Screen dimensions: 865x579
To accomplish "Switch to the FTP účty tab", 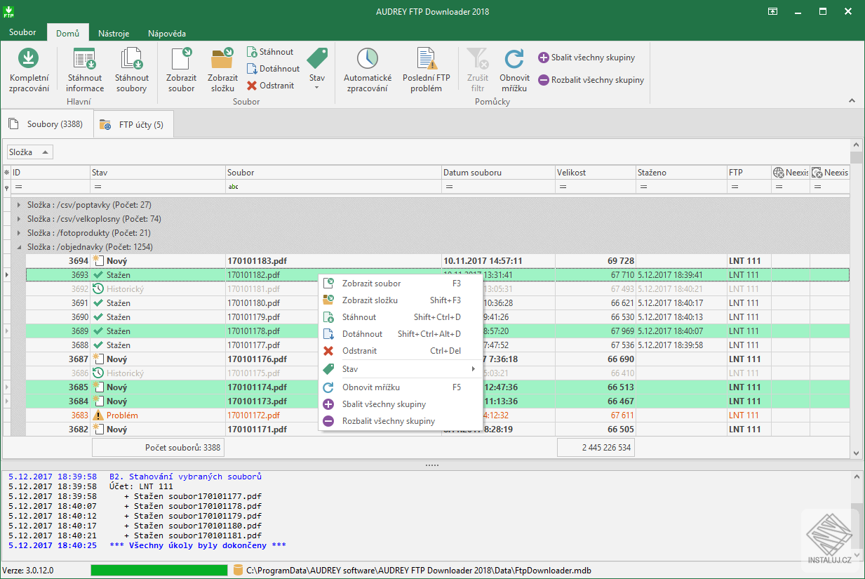I will click(x=133, y=124).
